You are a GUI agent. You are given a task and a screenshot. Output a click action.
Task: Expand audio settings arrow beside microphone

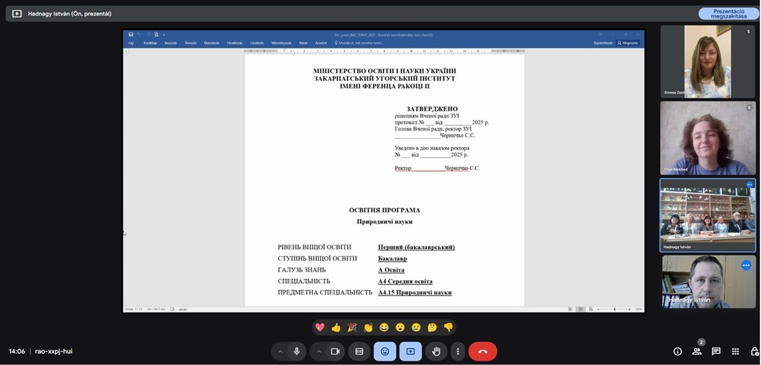(x=280, y=351)
